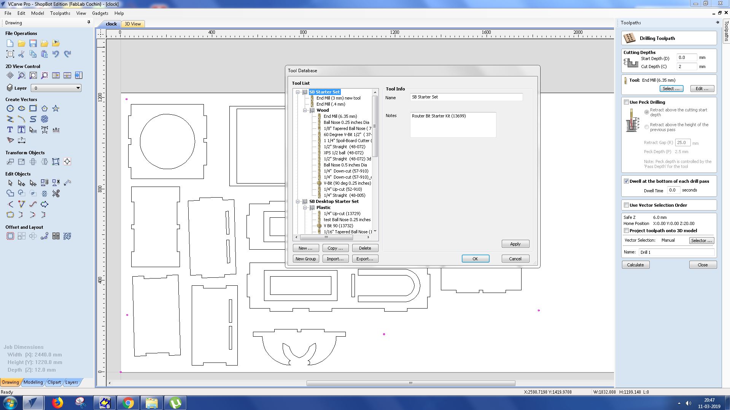The image size is (730, 410).
Task: Select the S-shaped curve drawing tool
Action: (33, 119)
